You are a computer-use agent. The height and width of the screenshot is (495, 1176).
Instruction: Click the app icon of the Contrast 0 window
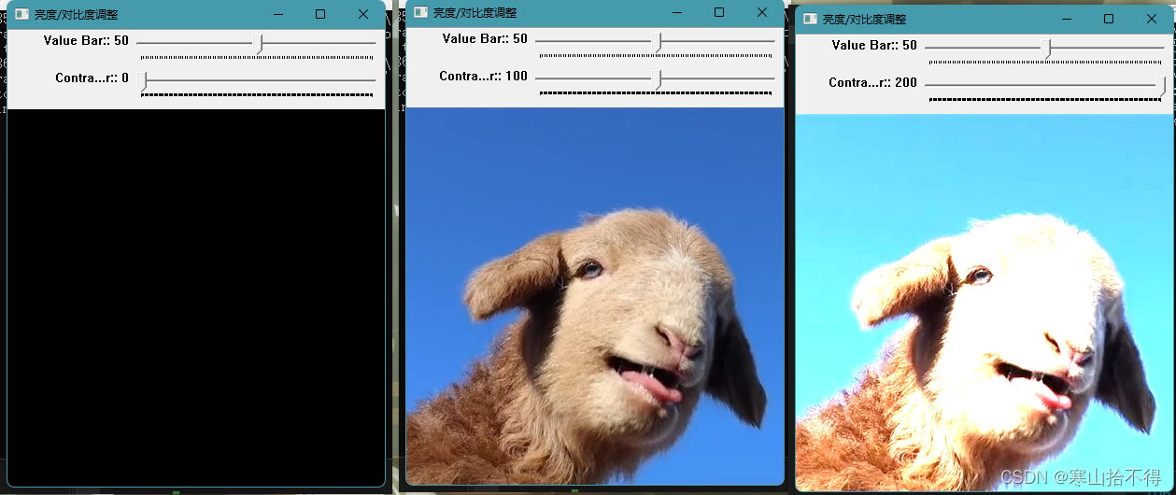click(21, 14)
